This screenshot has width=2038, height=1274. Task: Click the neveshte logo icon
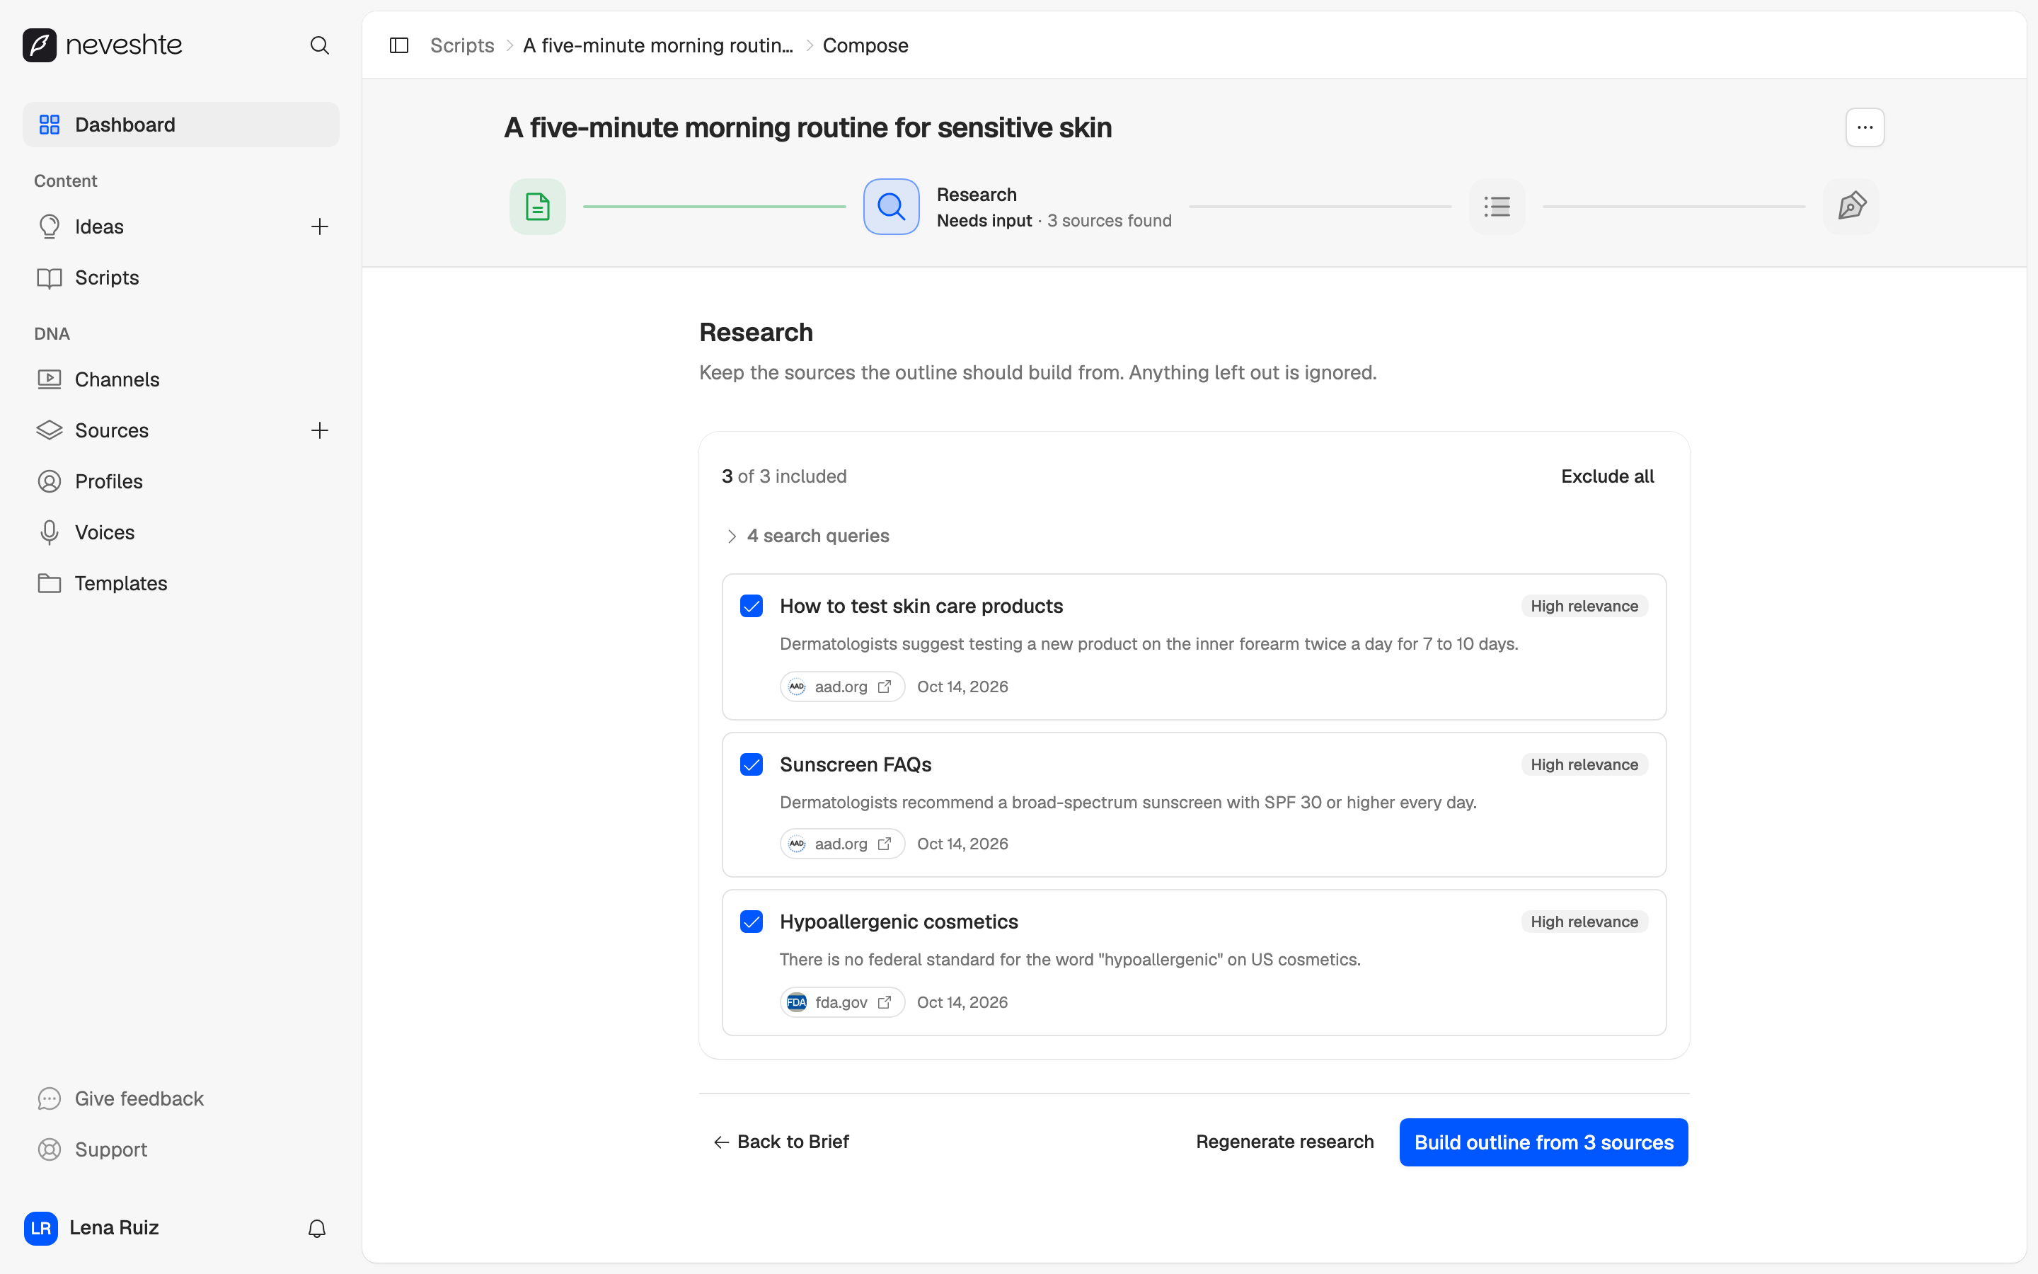(x=40, y=45)
